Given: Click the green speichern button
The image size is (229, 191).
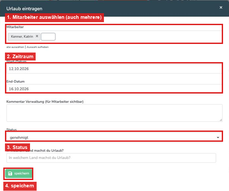Looking at the screenshot, I should click(18, 173).
